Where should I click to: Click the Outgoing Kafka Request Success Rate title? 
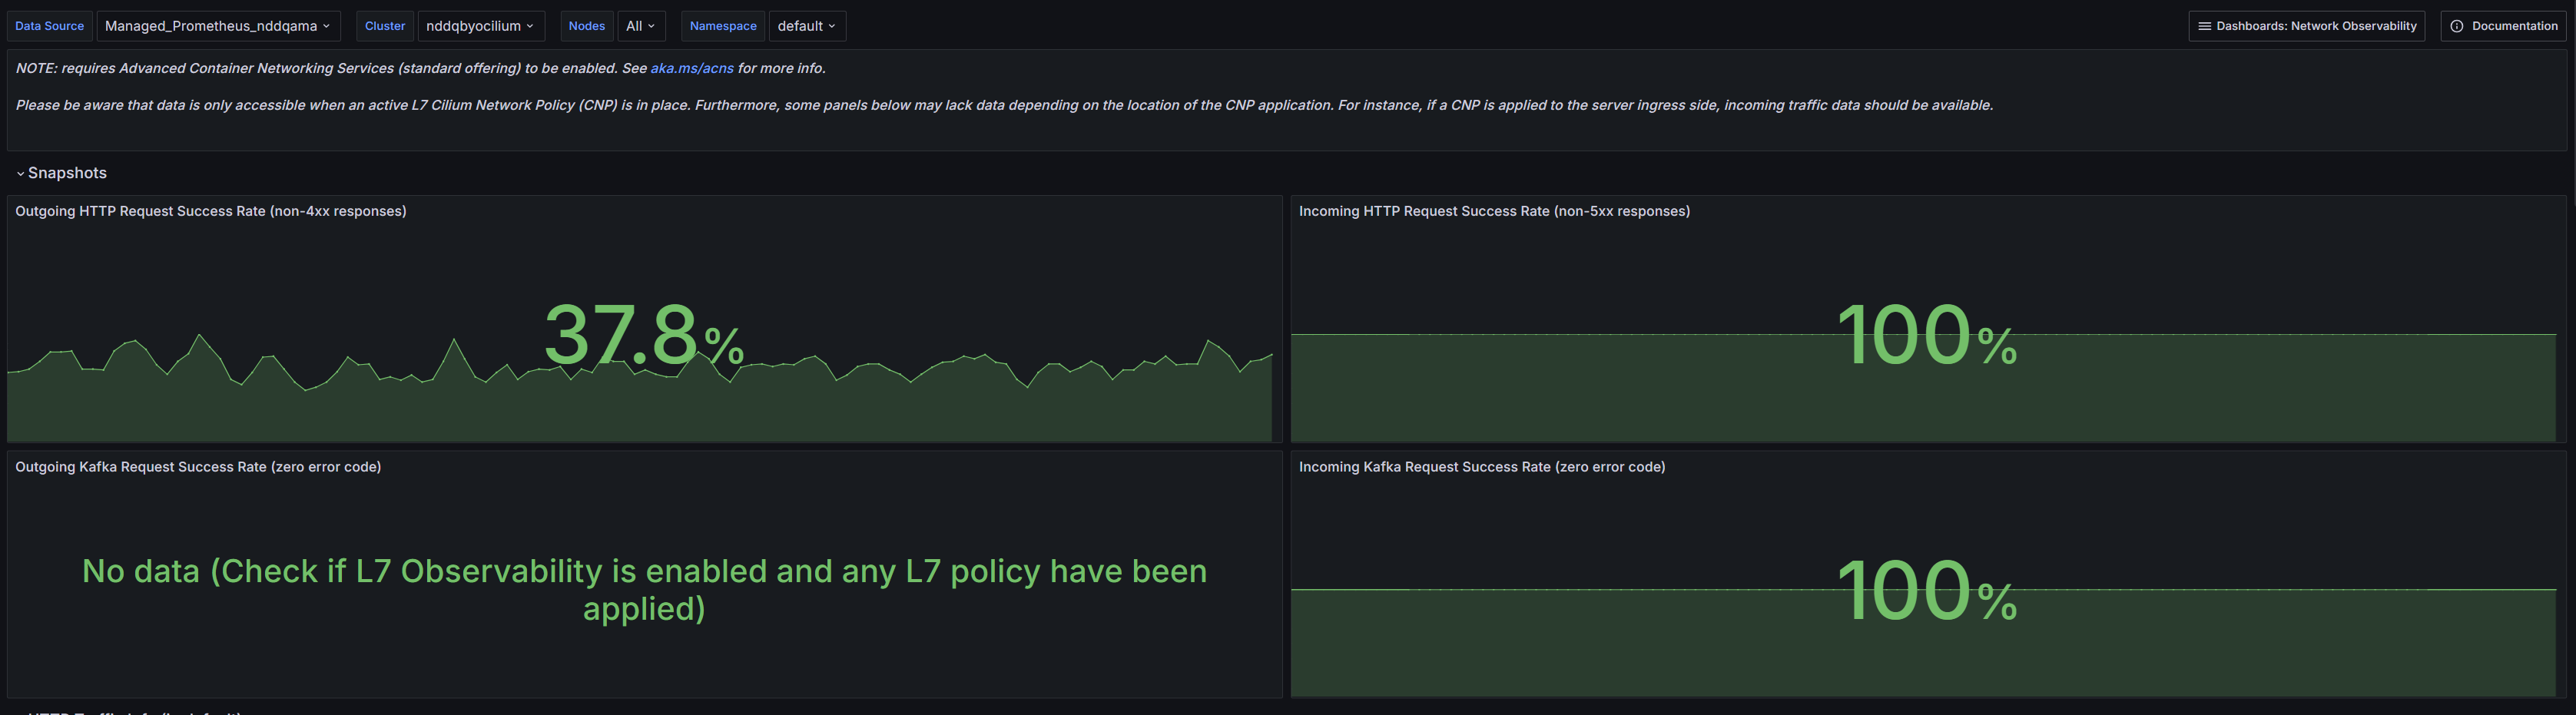[x=198, y=467]
